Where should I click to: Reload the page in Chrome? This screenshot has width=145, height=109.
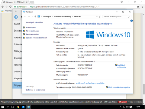[x=10, y=7]
